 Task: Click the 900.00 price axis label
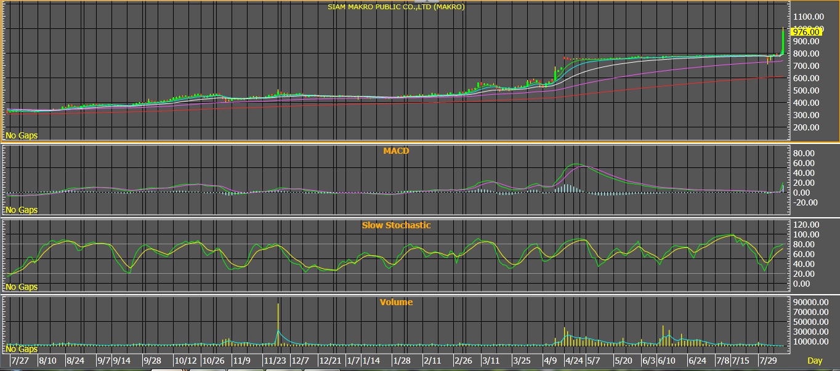point(807,41)
